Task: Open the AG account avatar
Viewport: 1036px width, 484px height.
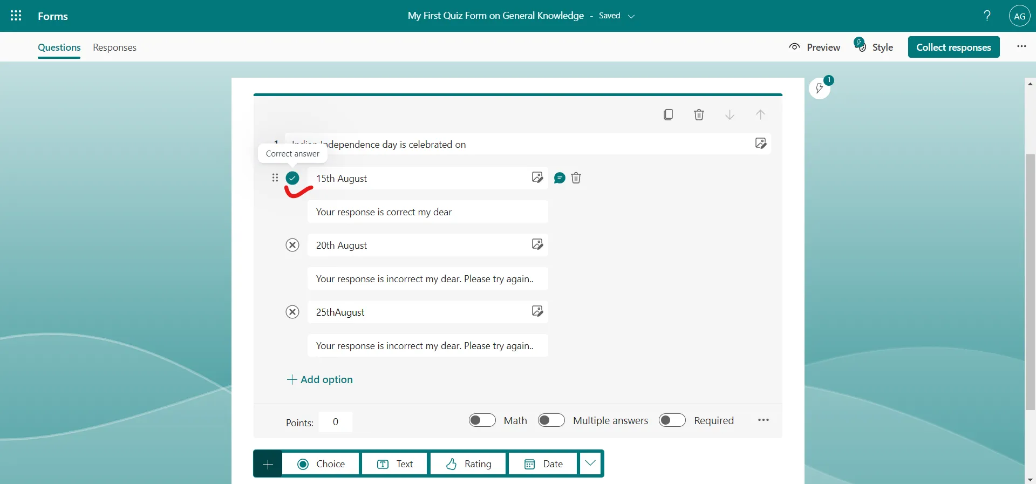Action: 1019,16
